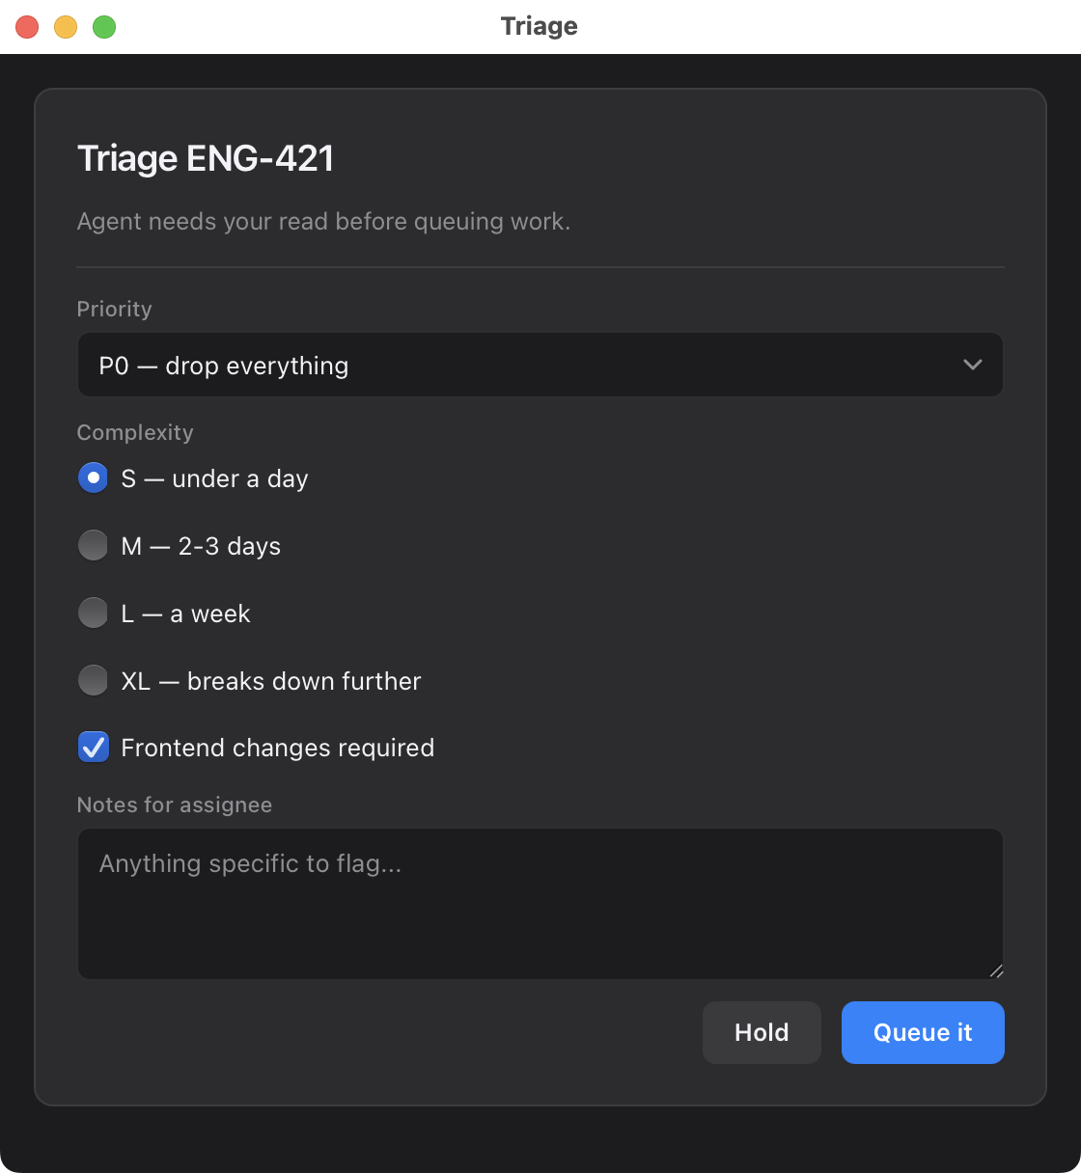
Task: Select L — a week estimate
Action: (93, 613)
